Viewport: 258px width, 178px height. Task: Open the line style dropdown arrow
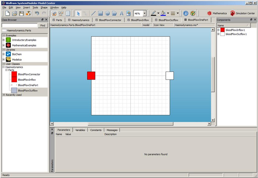178,13
